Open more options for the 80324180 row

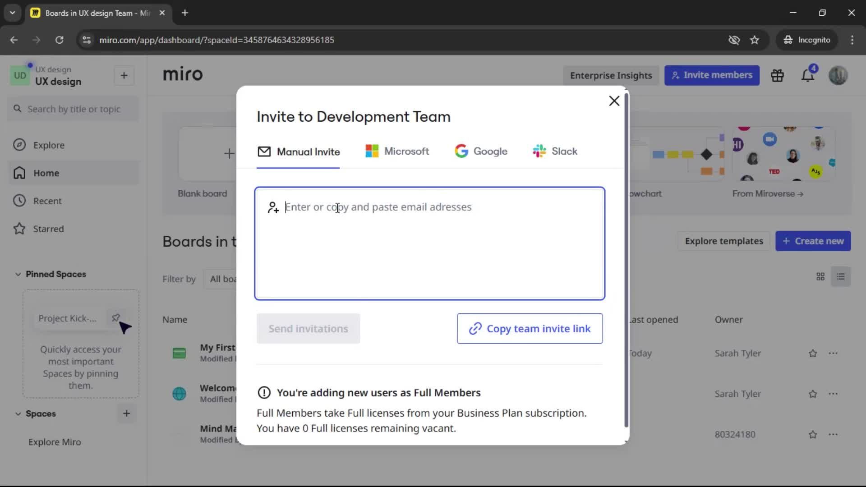coord(833,435)
